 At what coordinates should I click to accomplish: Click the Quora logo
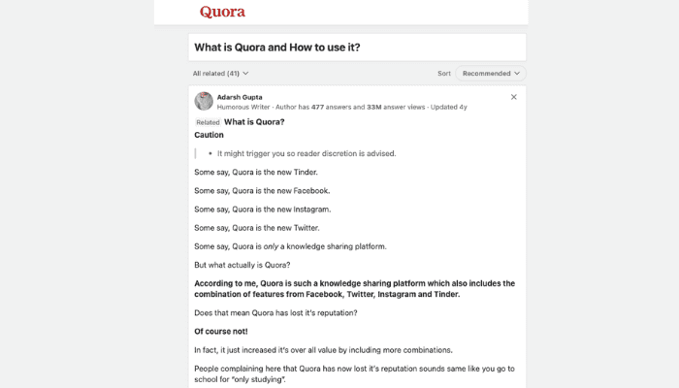click(222, 13)
